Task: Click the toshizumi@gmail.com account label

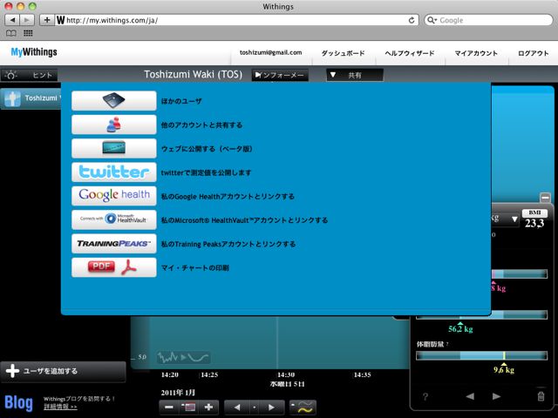Action: tap(270, 52)
